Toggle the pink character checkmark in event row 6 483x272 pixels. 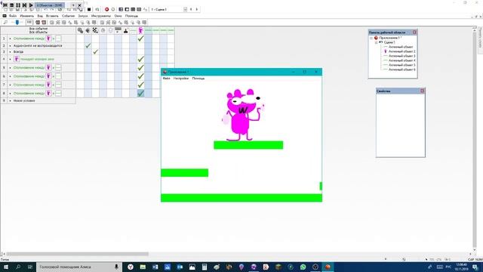point(141,76)
